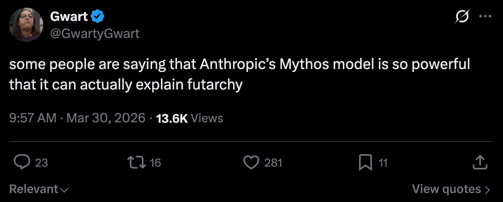The height and width of the screenshot is (202, 503).
Task: Click the 16 reposts count
Action: (156, 162)
